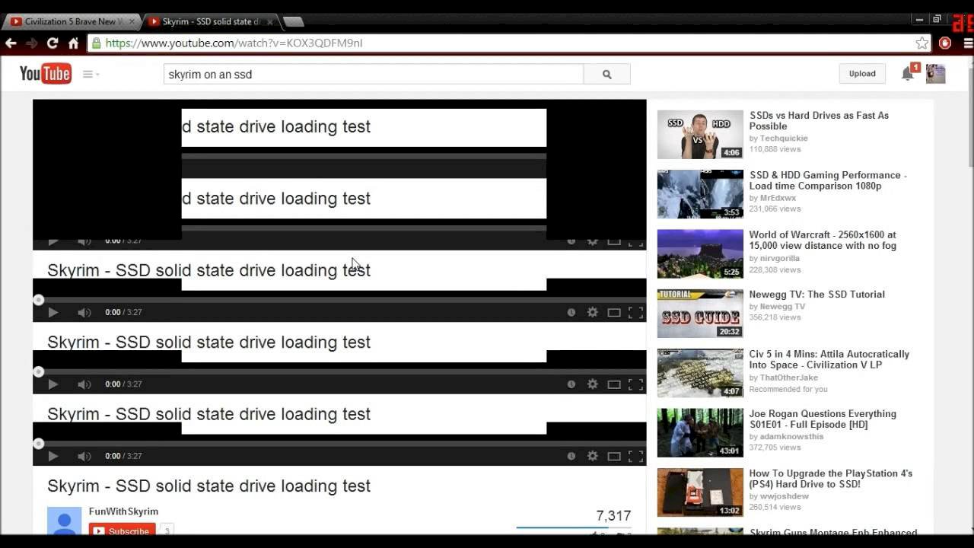Open the Techquickie channel name
974x548 pixels.
(784, 139)
